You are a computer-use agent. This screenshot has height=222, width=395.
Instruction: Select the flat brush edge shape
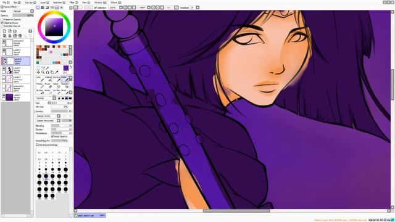click(x=70, y=98)
